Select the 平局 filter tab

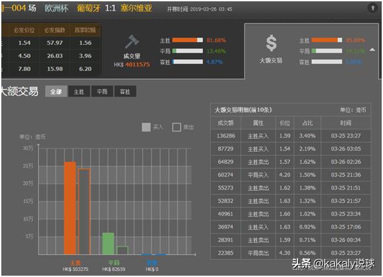click(102, 91)
